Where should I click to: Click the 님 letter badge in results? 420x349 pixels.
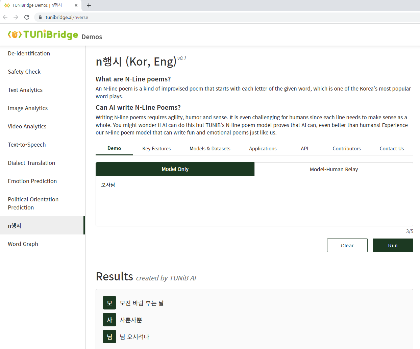[x=109, y=336]
